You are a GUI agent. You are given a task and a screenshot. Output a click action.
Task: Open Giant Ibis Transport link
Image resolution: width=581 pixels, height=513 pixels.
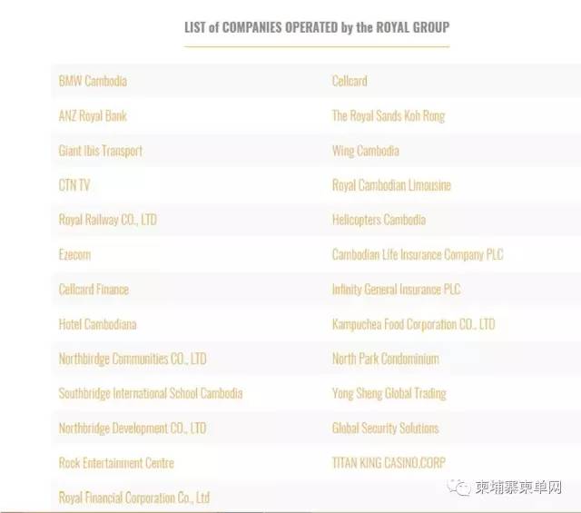tap(101, 151)
